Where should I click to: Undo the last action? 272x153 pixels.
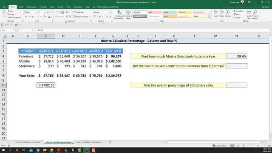point(6,25)
